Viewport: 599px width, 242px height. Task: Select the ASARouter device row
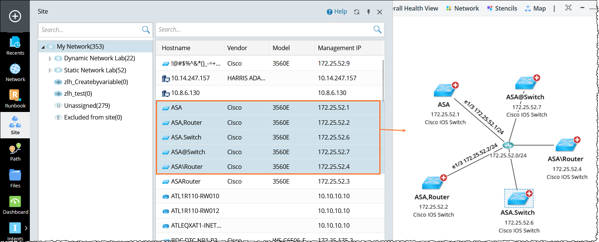coord(186,181)
